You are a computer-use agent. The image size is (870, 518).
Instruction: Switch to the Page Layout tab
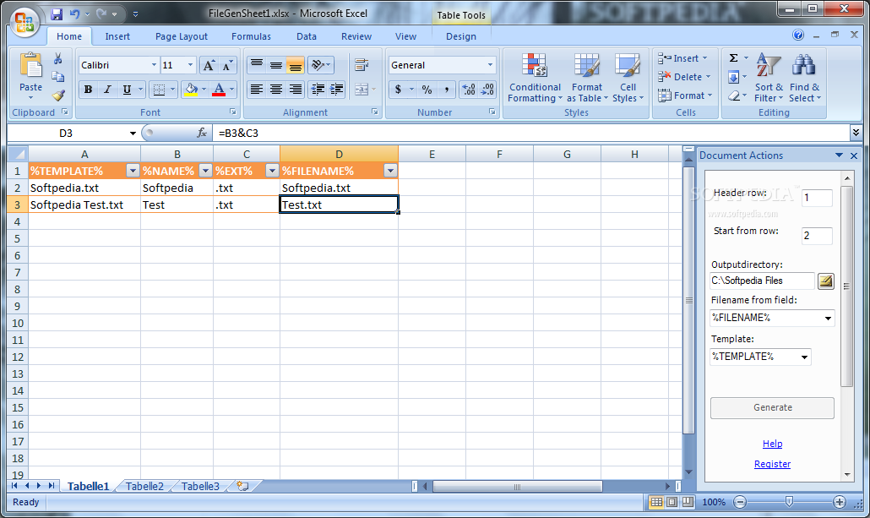click(182, 36)
